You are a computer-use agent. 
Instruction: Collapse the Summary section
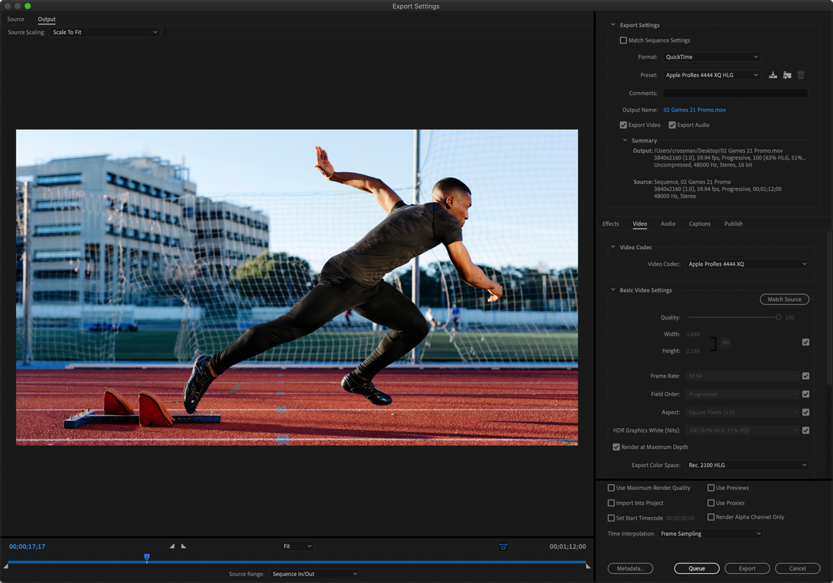click(x=625, y=141)
